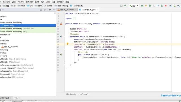Viewport: 181px width, 102px height.
Task: Sync project with Gradle files icon
Action: click(x=171, y=6)
